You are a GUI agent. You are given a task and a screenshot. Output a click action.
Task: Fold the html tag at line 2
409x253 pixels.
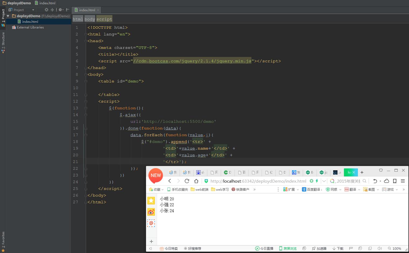86,34
